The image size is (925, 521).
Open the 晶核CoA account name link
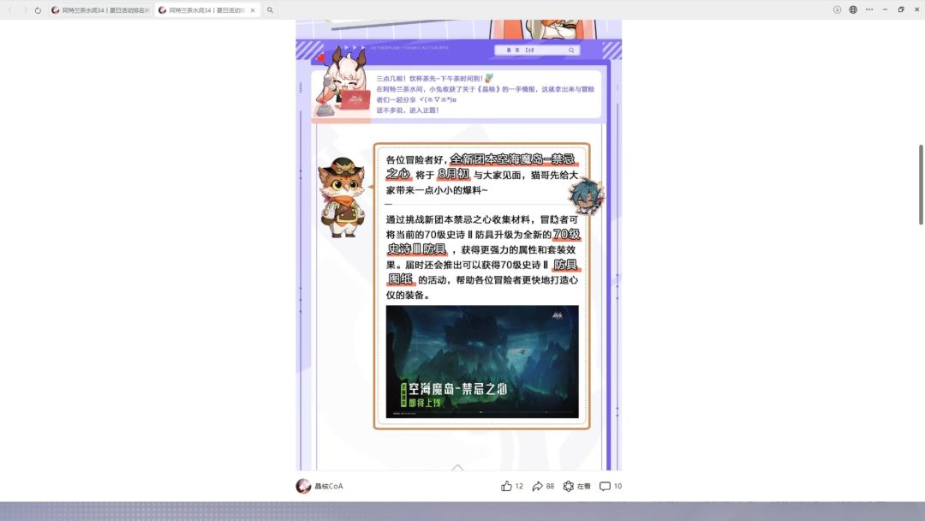click(329, 486)
